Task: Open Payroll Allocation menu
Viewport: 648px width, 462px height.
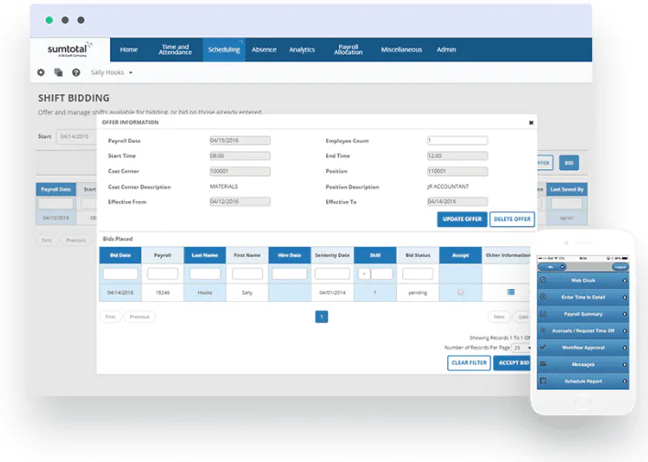Action: pos(348,49)
